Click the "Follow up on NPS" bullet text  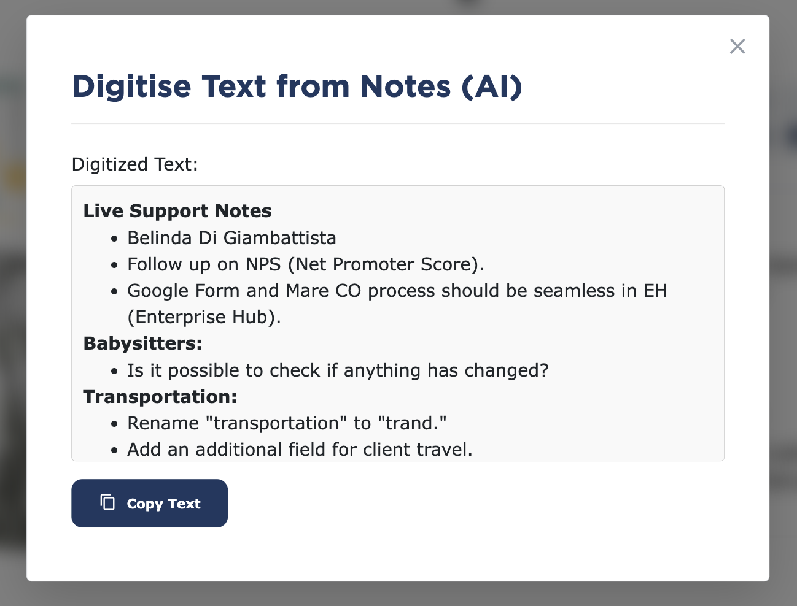305,264
